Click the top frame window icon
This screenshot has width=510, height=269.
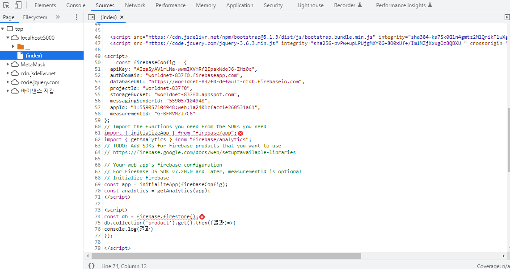[x=10, y=29]
